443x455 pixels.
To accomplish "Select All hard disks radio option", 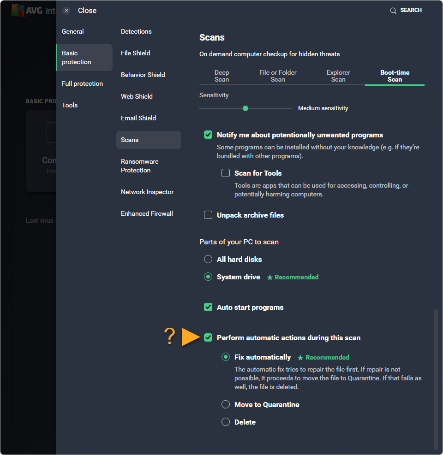I will pos(208,259).
